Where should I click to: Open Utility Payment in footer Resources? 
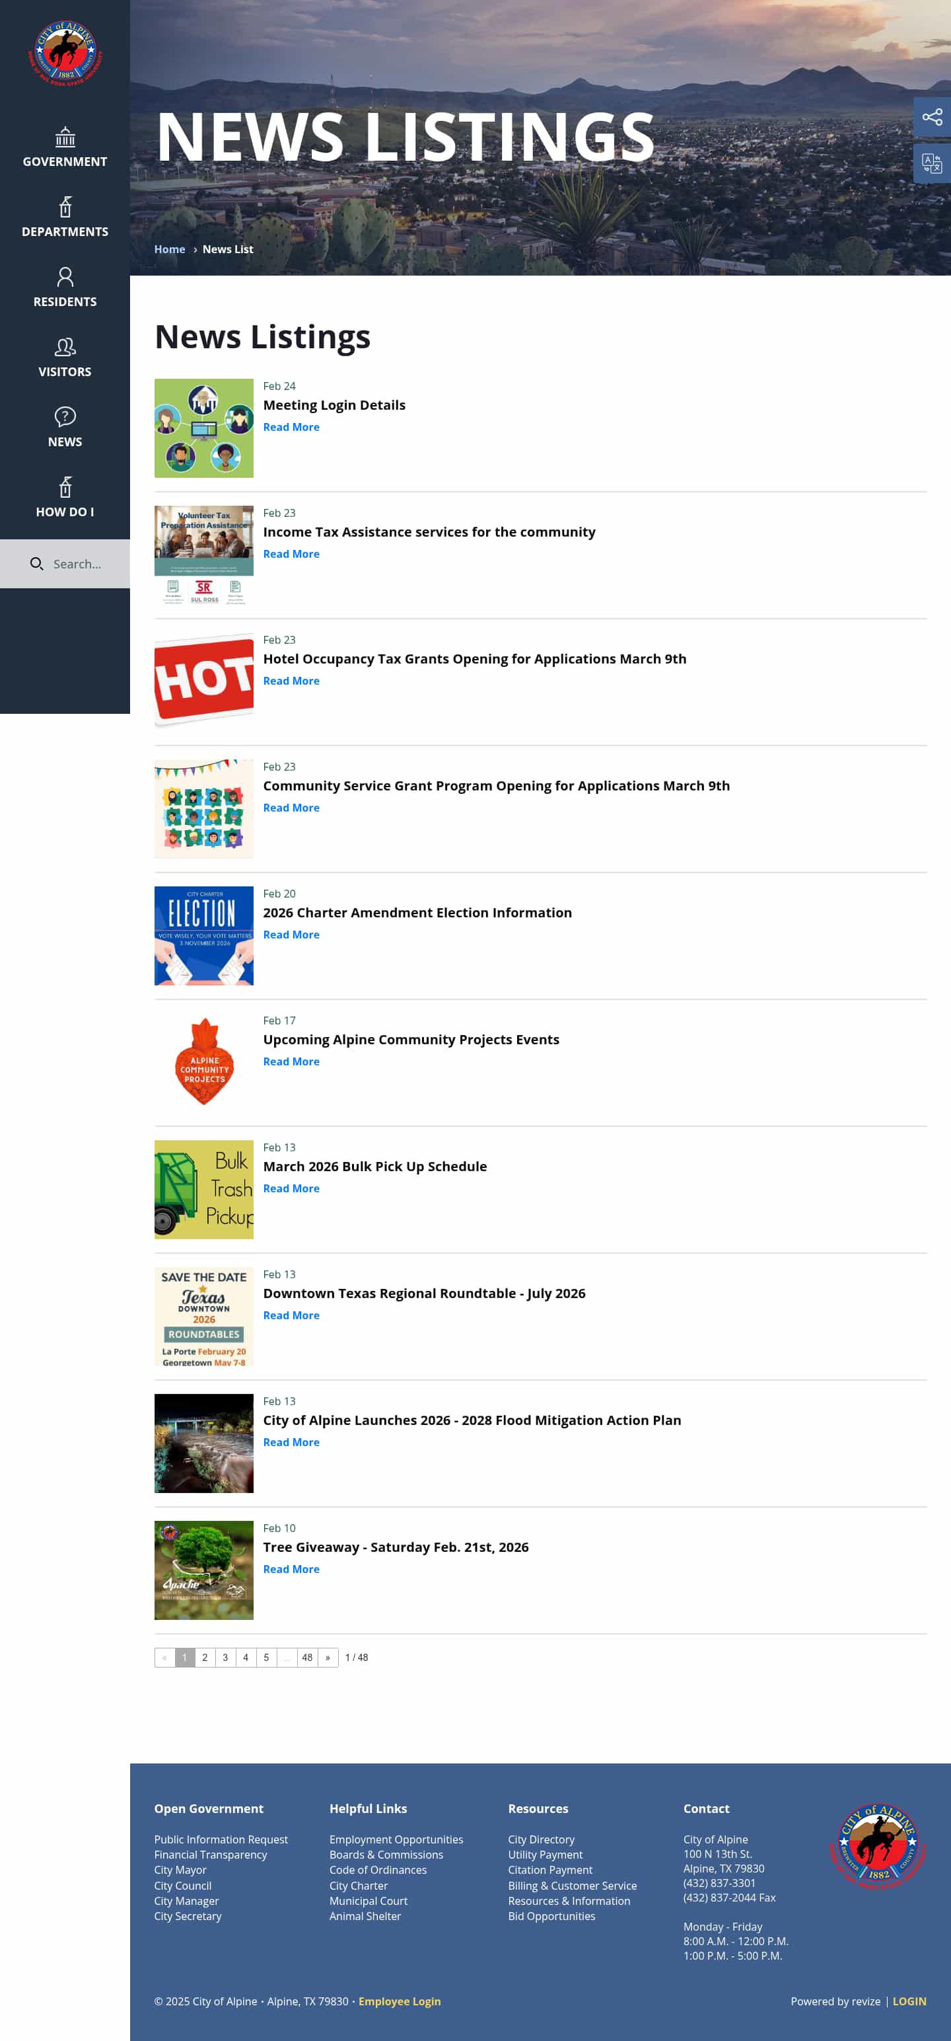pos(545,1855)
